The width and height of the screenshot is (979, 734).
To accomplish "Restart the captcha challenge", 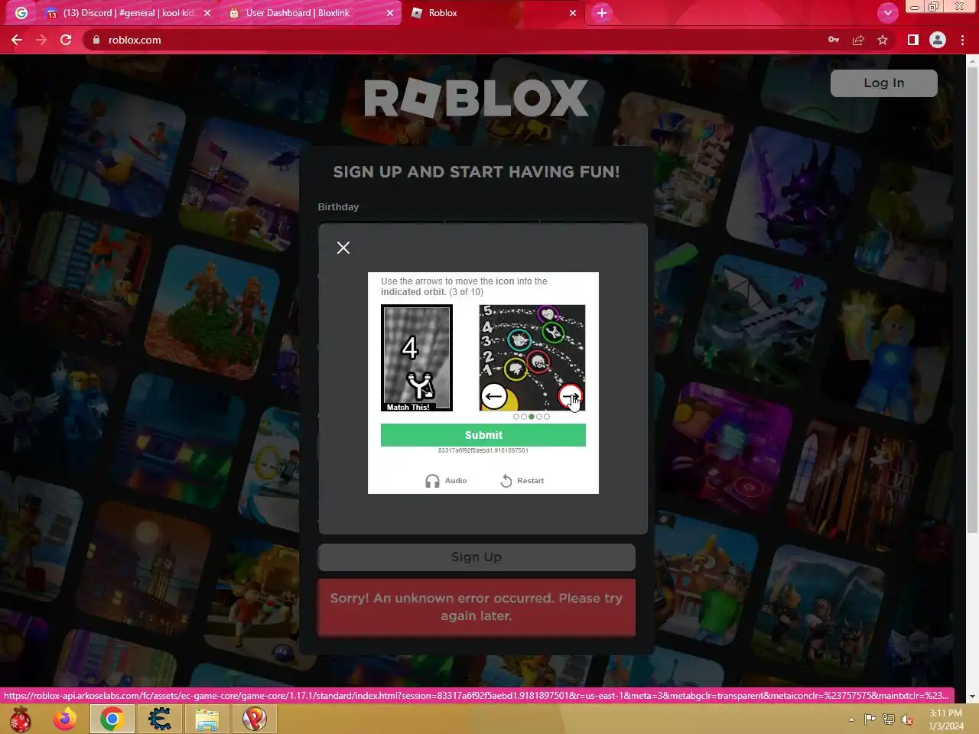I will pyautogui.click(x=522, y=481).
